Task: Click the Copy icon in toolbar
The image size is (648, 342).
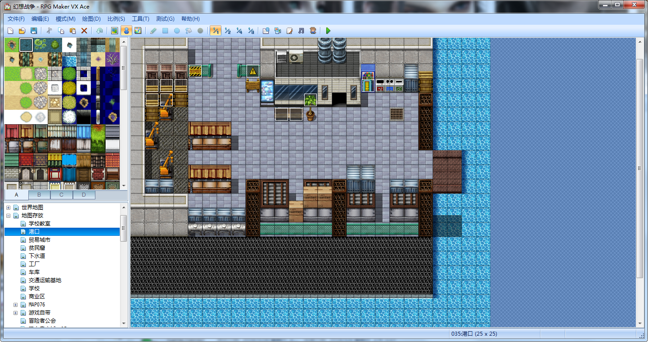Action: pos(61,31)
